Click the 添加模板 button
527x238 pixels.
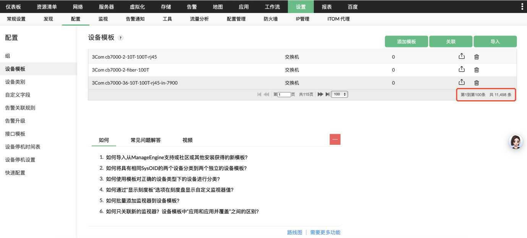pyautogui.click(x=406, y=41)
